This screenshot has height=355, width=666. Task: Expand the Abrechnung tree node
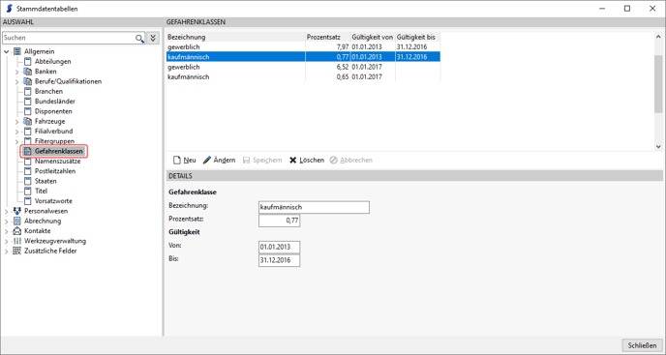pos(7,222)
